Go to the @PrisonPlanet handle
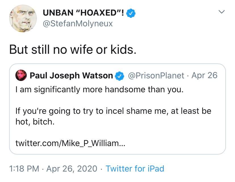Viewport: 235px width, 182px height. tap(156, 76)
